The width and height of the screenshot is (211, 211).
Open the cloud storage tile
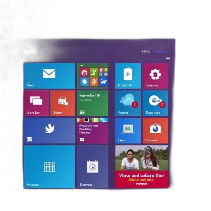pyautogui.click(x=128, y=103)
